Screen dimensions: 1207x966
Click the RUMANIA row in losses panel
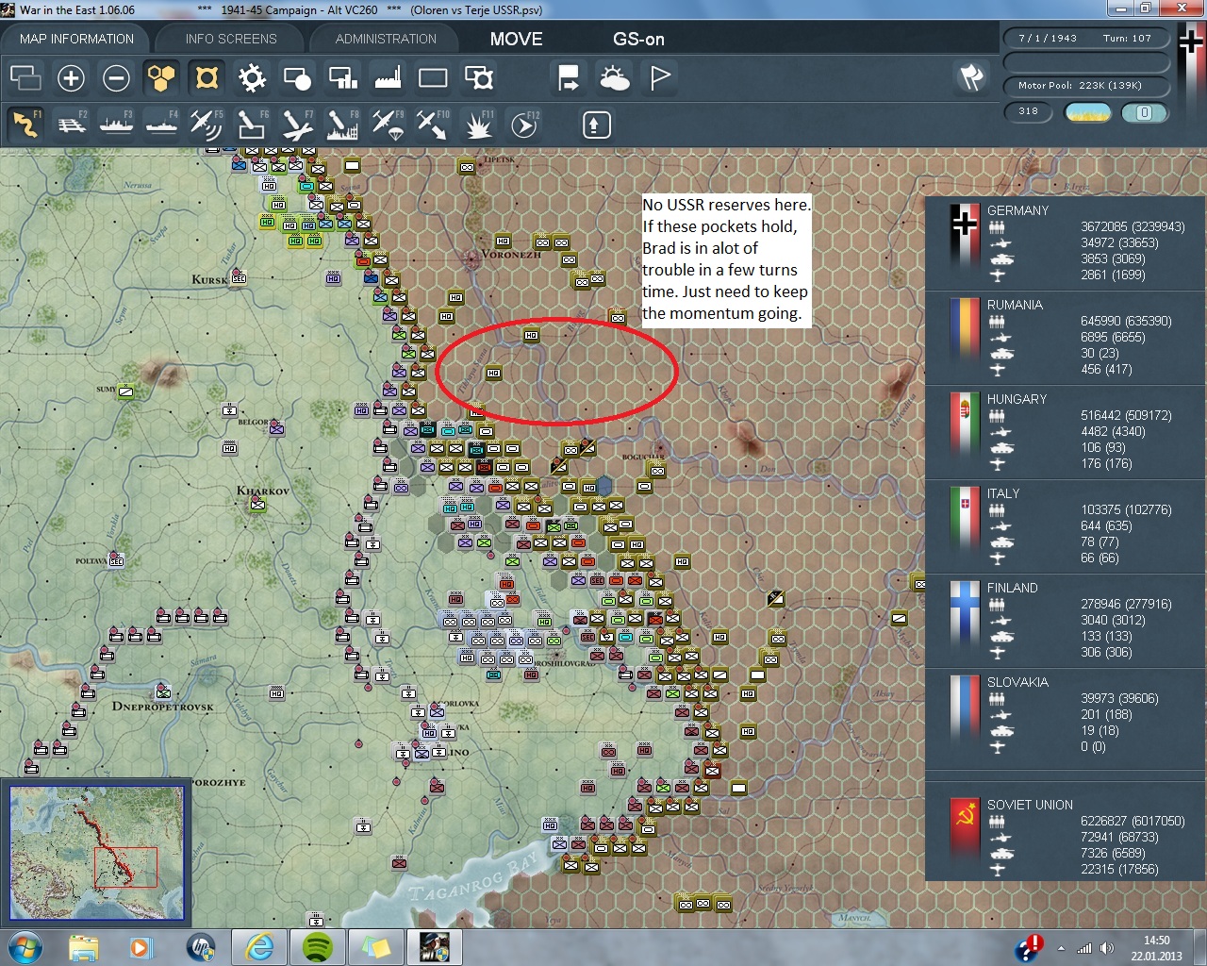point(1067,338)
